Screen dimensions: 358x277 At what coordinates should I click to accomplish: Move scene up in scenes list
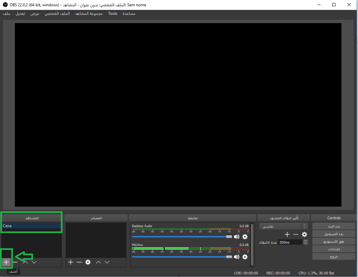tap(25, 262)
